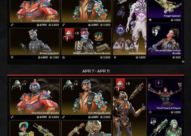The width and height of the screenshot is (191, 136).
Task: Select the APR 7 - APR 11 section header
Action: (96, 71)
